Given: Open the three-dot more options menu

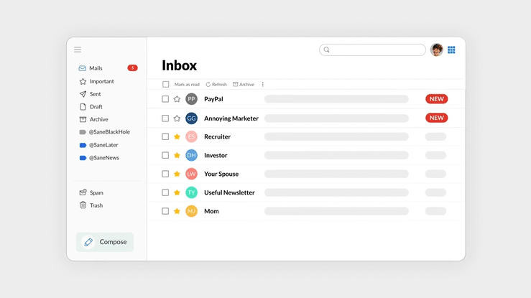Looking at the screenshot, I should pyautogui.click(x=263, y=85).
